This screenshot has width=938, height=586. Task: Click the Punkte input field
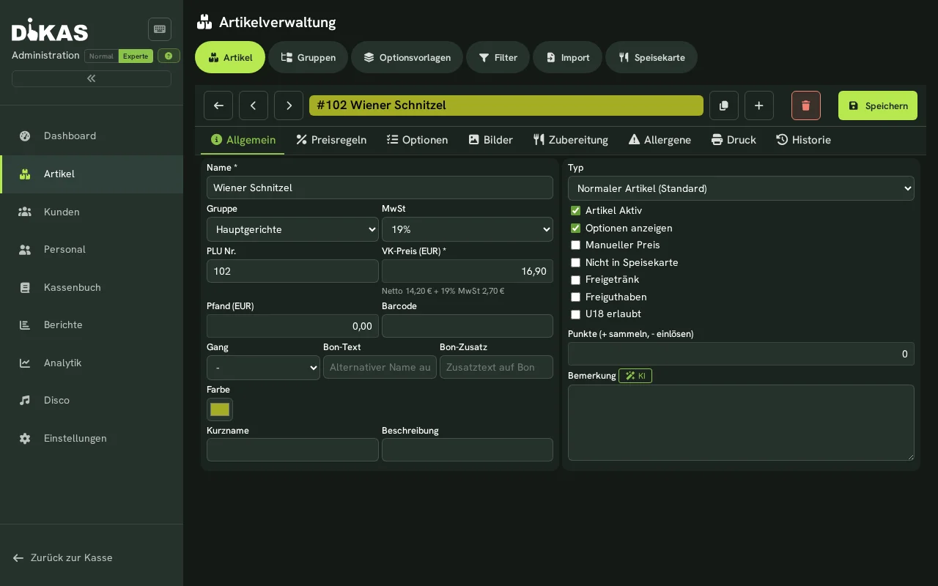pos(741,354)
